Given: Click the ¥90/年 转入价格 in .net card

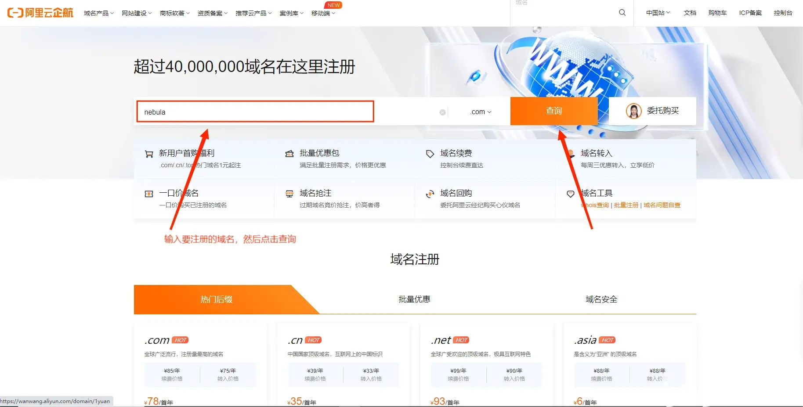Looking at the screenshot, I should click(x=514, y=375).
